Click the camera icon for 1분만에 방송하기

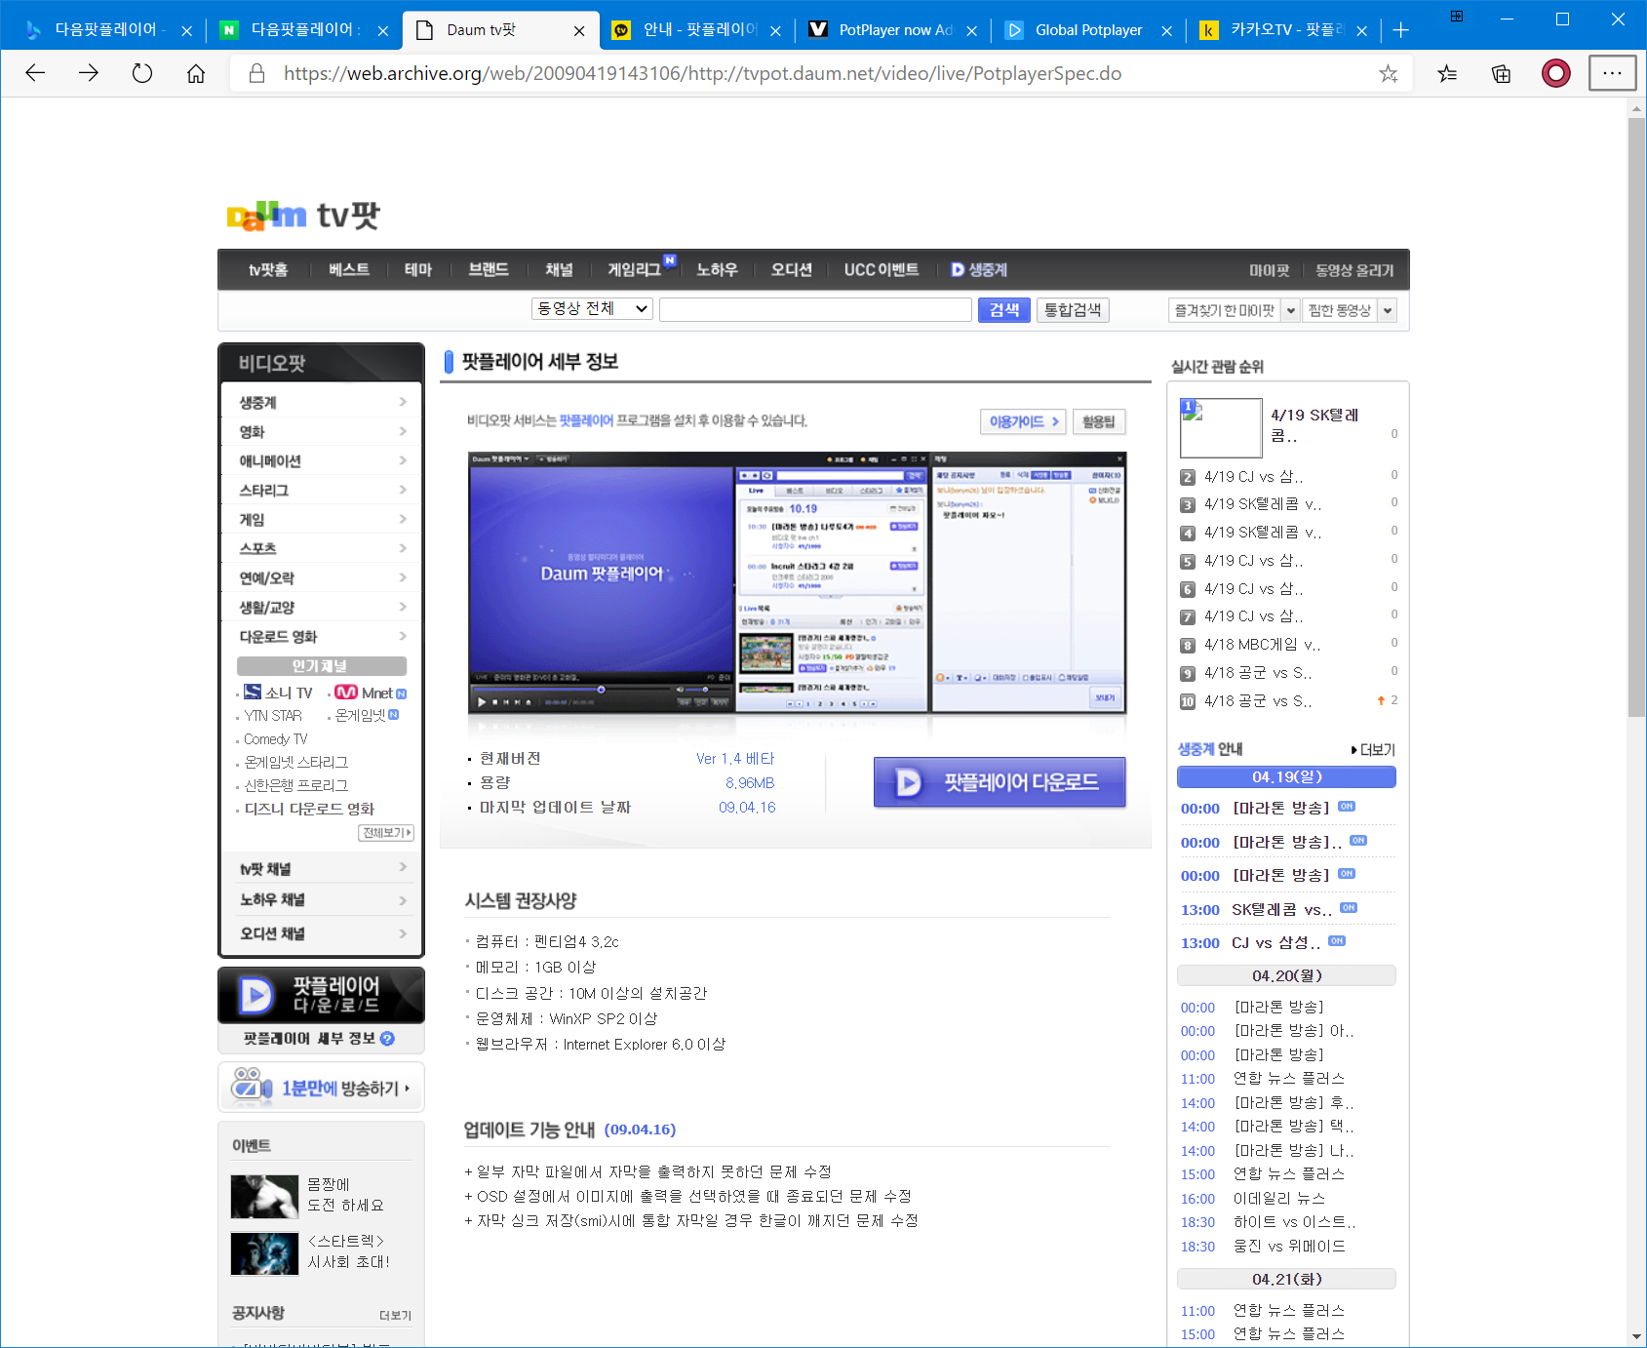click(252, 1086)
